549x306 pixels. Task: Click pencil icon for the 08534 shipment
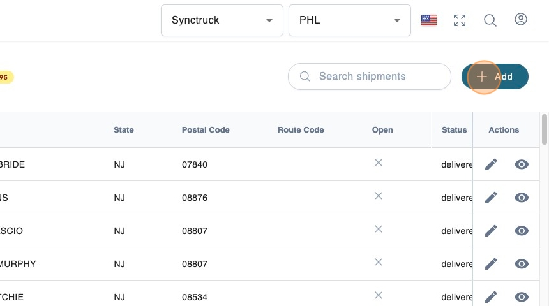(491, 296)
